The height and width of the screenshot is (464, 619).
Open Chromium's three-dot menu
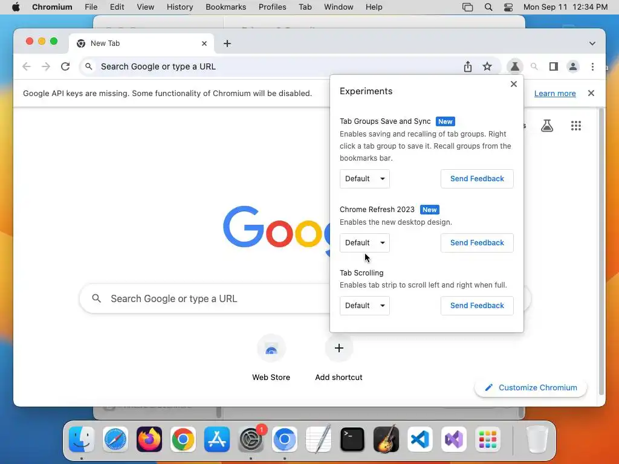(x=592, y=66)
